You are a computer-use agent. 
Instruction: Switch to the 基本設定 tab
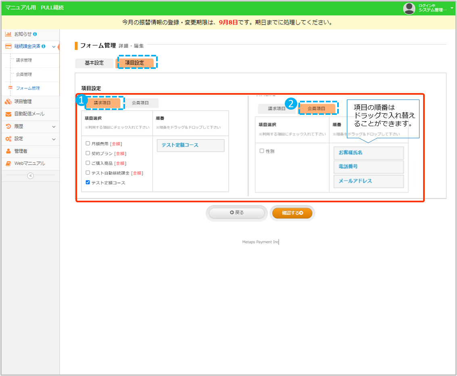[x=94, y=63]
